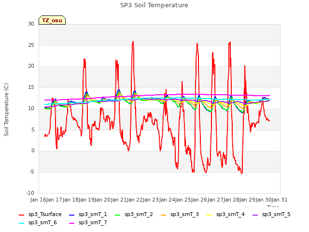
Task: Click the blue sp3_smT_1 legend swatch
Action: point(72,215)
